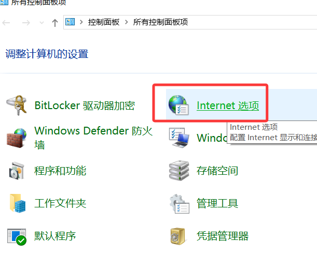The image size is (317, 256).
Task: Click the Internet 选项 globe icon
Action: click(x=178, y=105)
